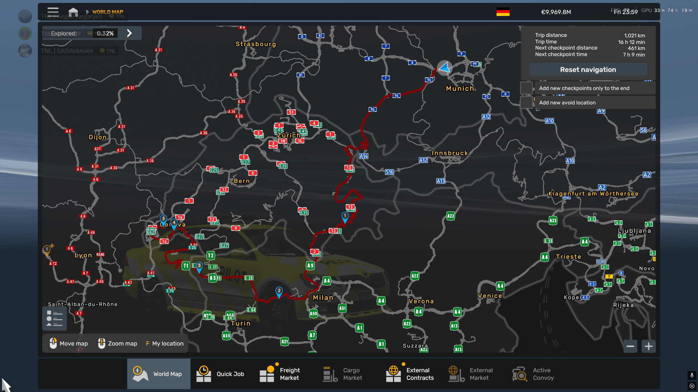This screenshot has height=392, width=698.
Task: Click the German flag language icon
Action: (503, 12)
